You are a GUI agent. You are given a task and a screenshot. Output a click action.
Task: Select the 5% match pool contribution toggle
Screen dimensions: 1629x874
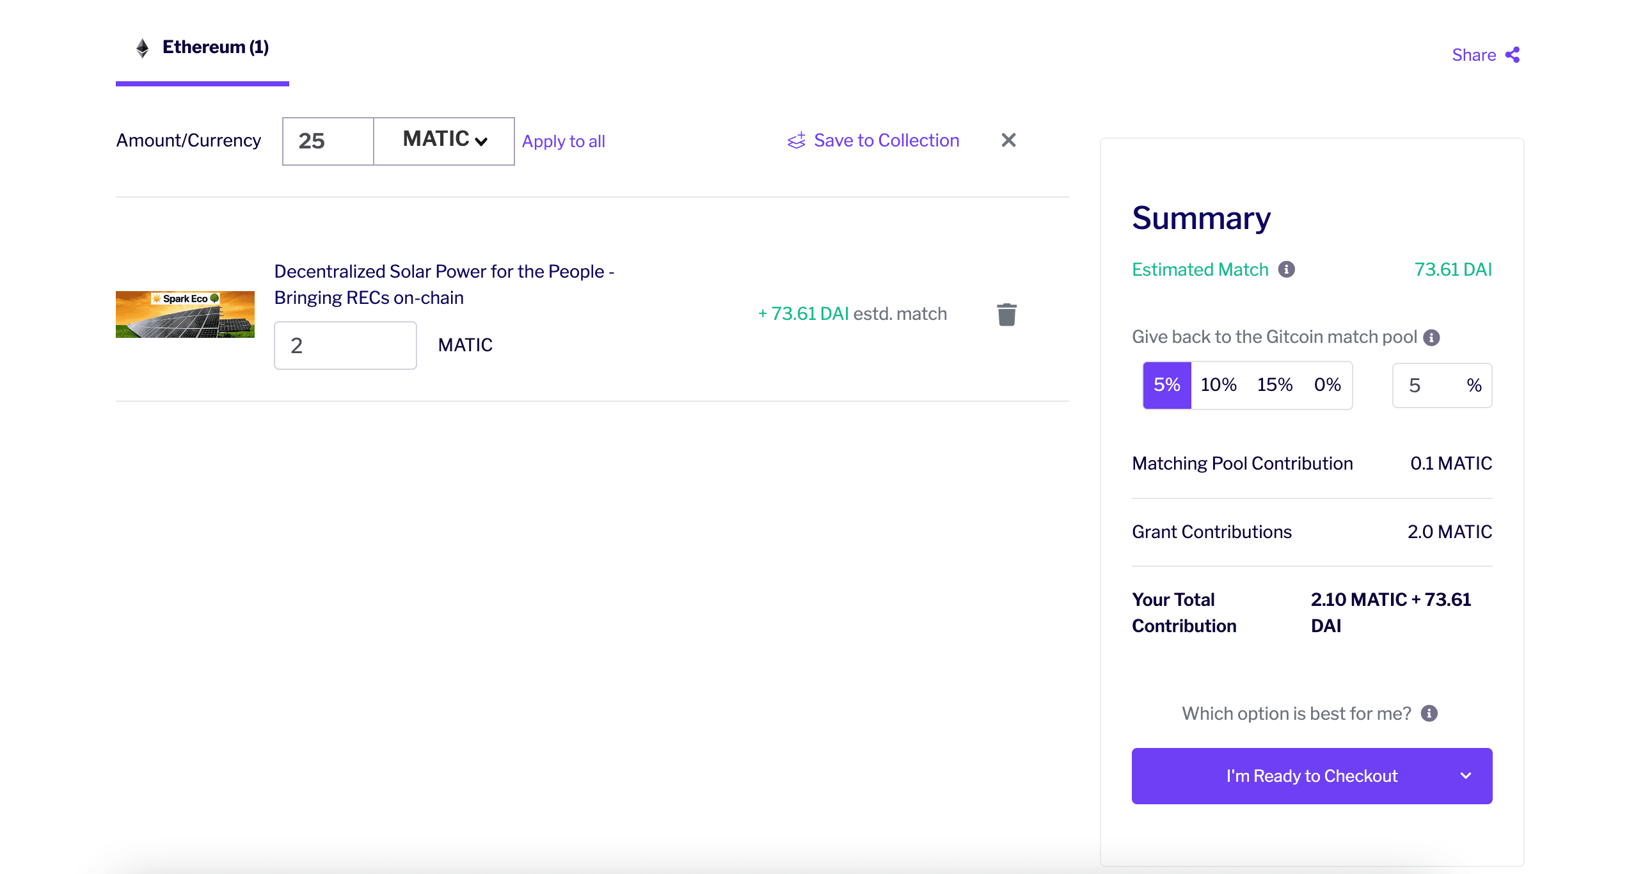(1167, 385)
